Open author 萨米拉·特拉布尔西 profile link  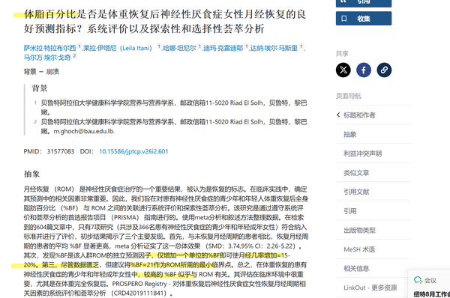49,48
